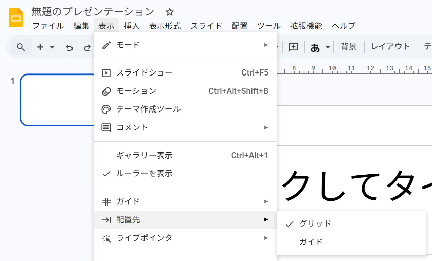Screen dimensions: 432x261
Task: Click the undo arrow icon
Action: (x=69, y=48)
